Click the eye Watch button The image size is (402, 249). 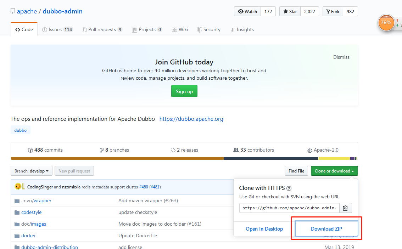(247, 12)
